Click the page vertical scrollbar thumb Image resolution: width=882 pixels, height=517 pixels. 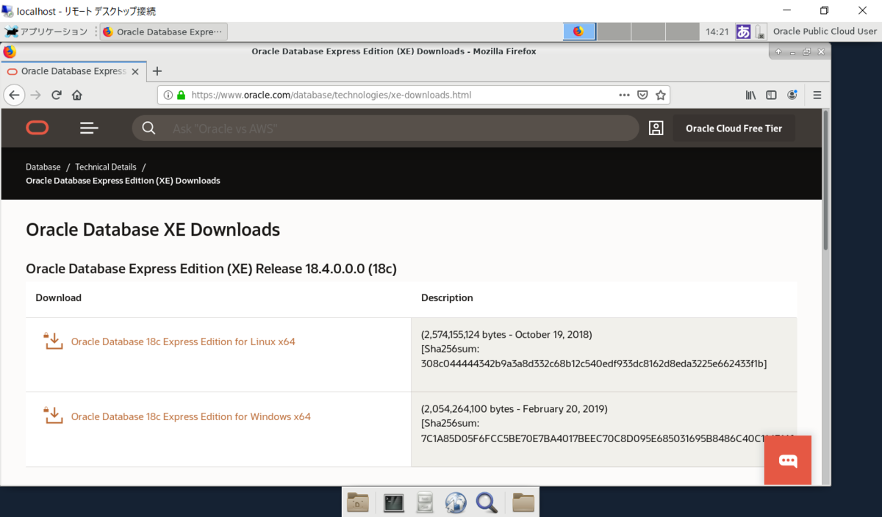click(826, 180)
